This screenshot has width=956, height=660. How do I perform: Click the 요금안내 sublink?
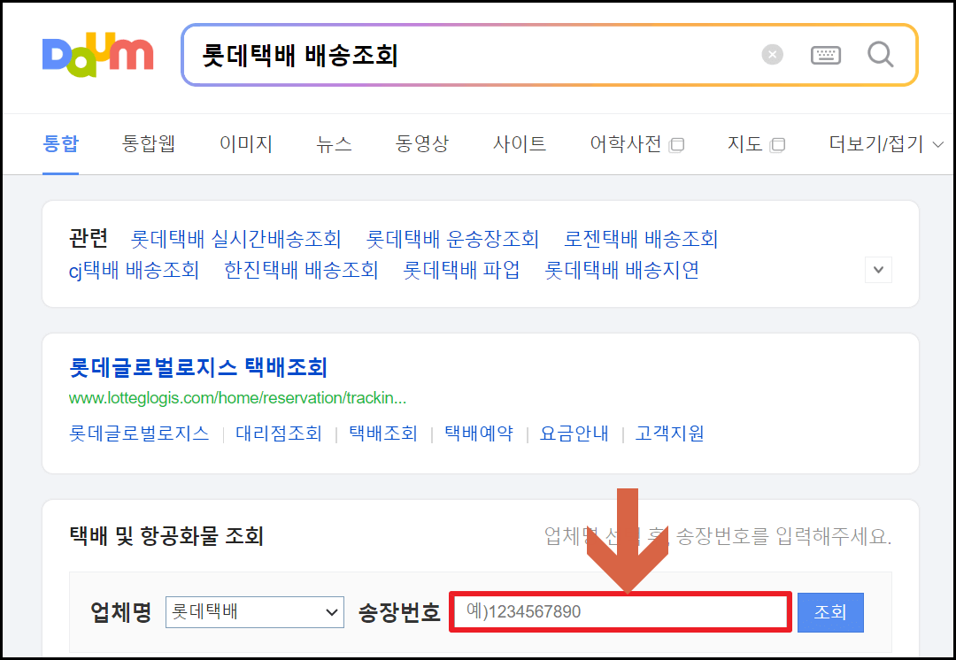(574, 434)
